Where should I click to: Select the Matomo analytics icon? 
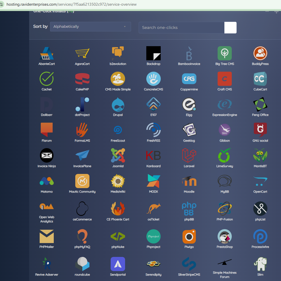(x=46, y=181)
